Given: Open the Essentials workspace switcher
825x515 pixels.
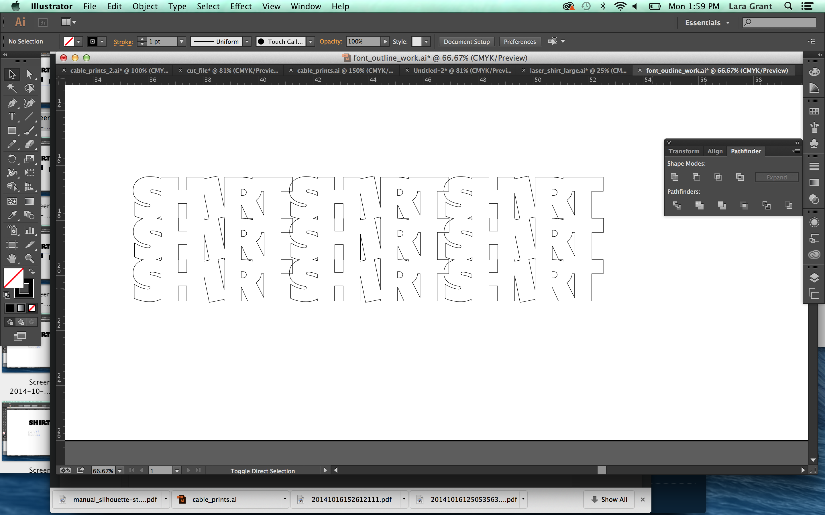Looking at the screenshot, I should 707,23.
